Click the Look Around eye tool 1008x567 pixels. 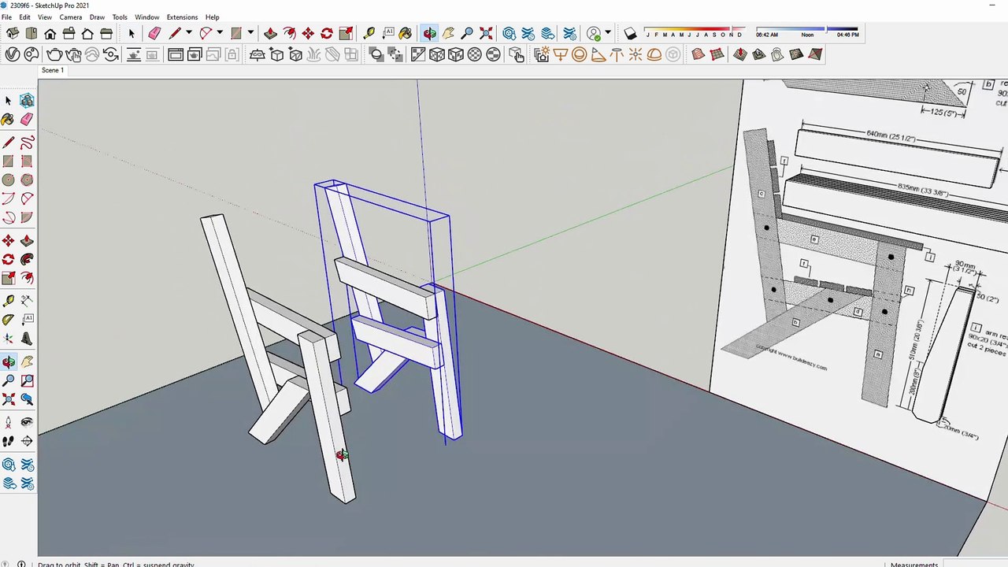(x=27, y=422)
